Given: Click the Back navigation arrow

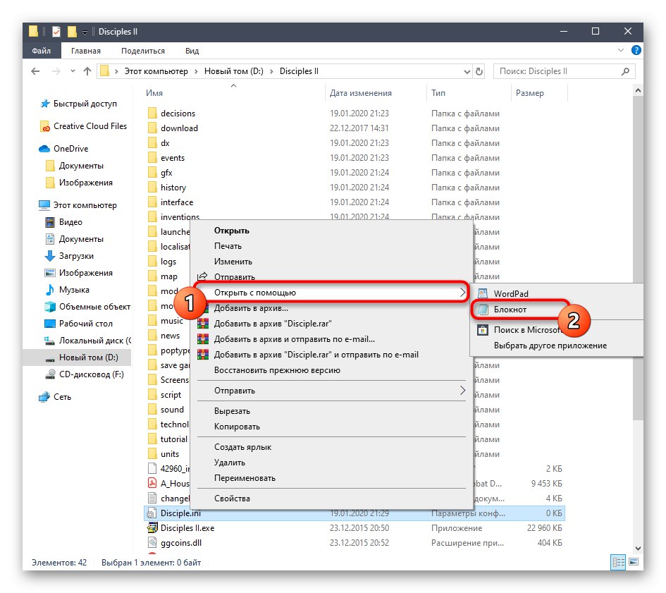Looking at the screenshot, I should click(x=36, y=71).
